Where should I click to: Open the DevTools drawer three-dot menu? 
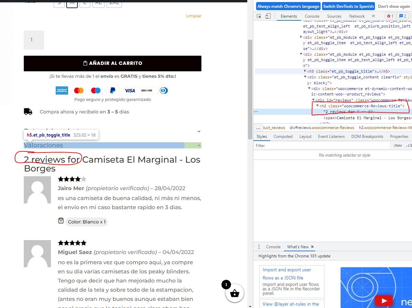coord(259,247)
